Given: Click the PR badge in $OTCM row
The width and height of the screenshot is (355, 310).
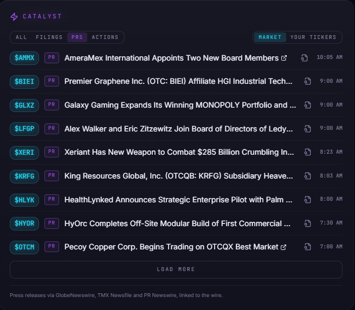Looking at the screenshot, I should (51, 247).
